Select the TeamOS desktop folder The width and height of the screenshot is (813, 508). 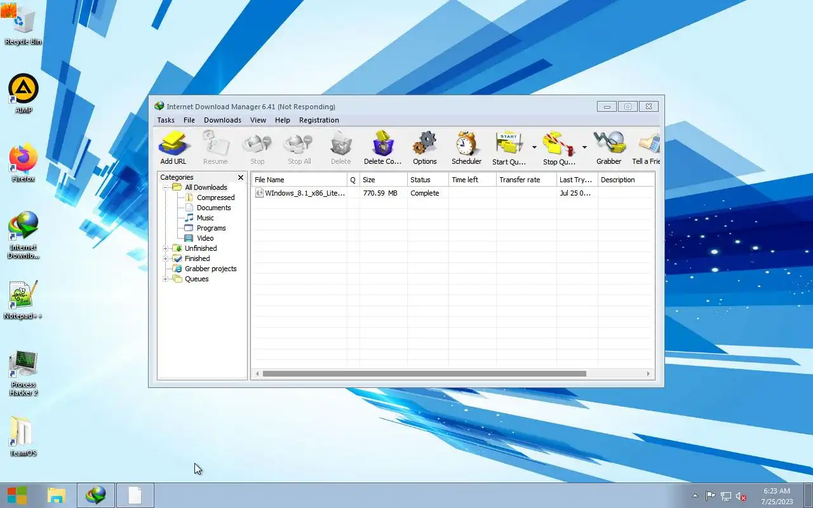pos(24,437)
